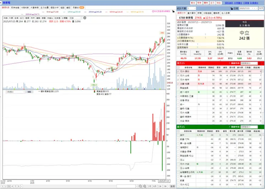The width and height of the screenshot is (265, 189).
Task: Check the 美林 seller row checkbox
Action: 178,135
